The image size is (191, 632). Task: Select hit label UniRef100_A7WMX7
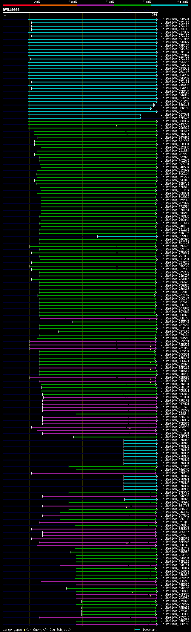[175, 476]
